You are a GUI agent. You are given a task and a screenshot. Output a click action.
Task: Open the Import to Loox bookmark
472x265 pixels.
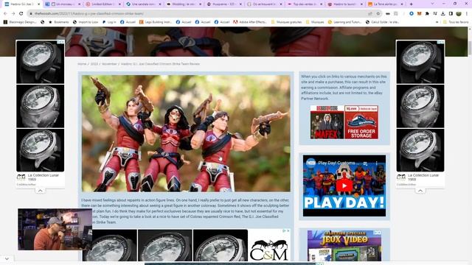tap(86, 22)
